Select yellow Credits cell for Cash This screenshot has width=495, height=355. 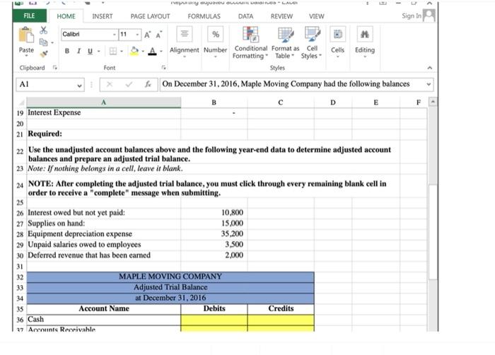[x=281, y=320]
